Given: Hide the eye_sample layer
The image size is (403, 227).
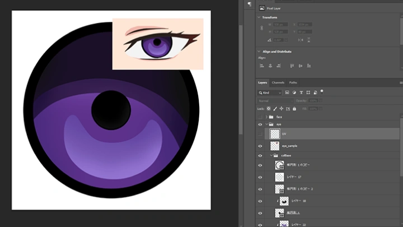Looking at the screenshot, I should point(260,146).
